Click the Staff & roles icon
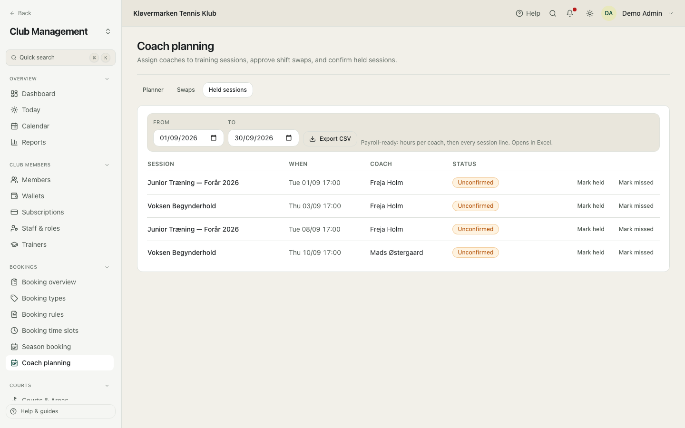 pyautogui.click(x=14, y=228)
